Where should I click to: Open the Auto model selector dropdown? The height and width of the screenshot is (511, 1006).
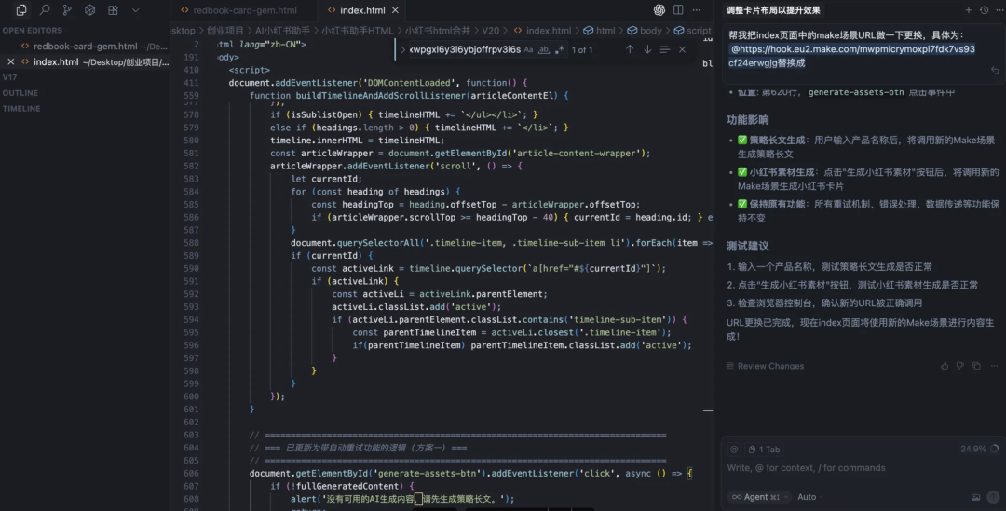tap(808, 497)
